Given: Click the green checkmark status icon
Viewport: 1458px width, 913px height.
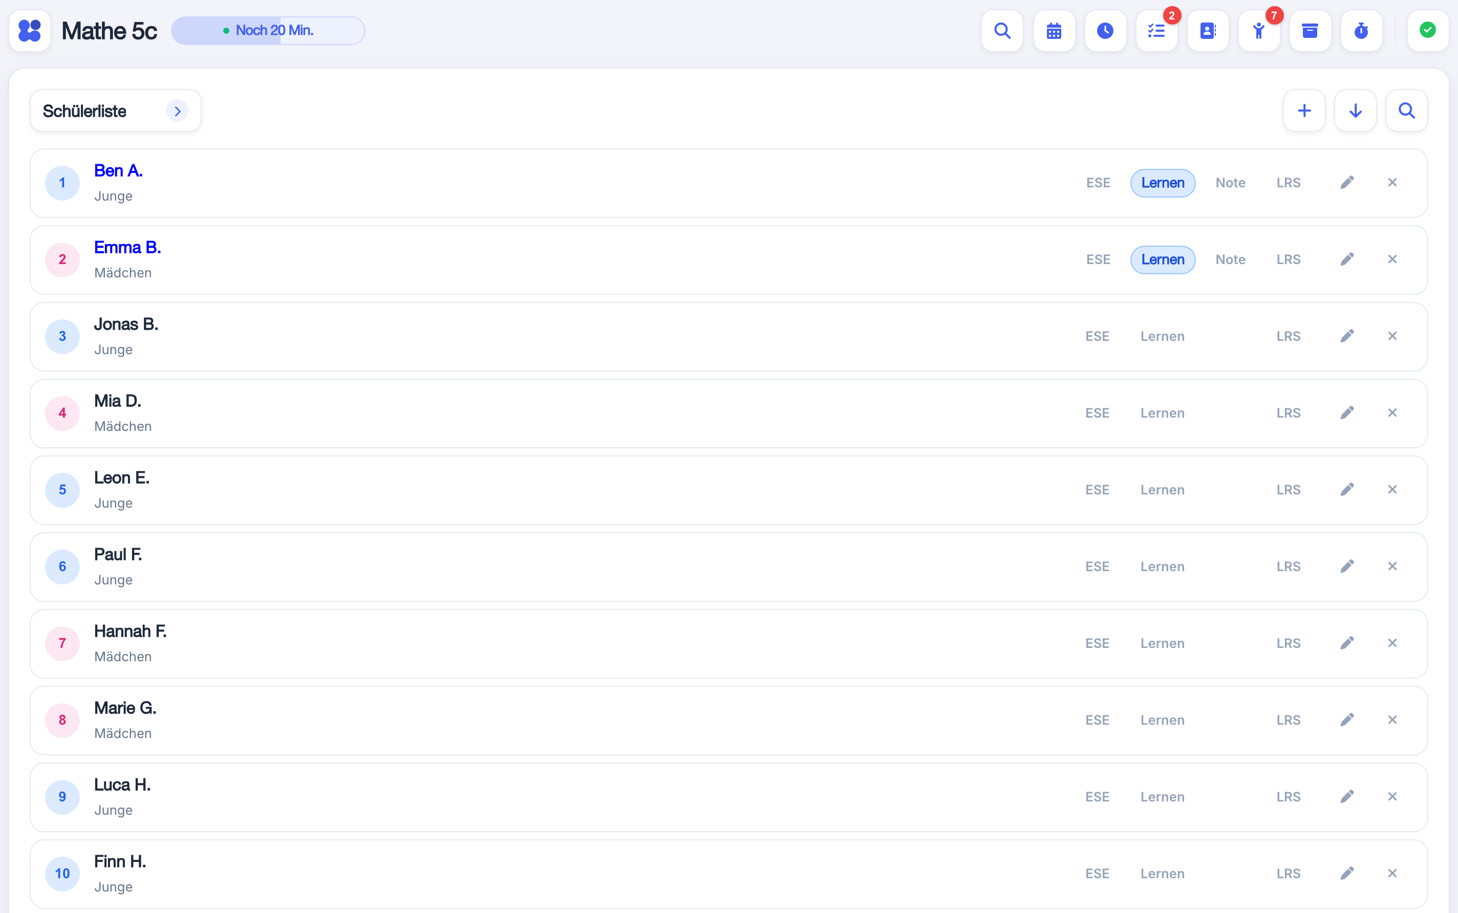Looking at the screenshot, I should tap(1428, 31).
